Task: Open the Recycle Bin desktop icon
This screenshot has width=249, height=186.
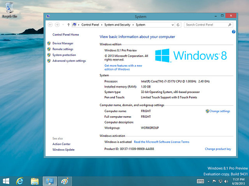Action: (x=9, y=10)
